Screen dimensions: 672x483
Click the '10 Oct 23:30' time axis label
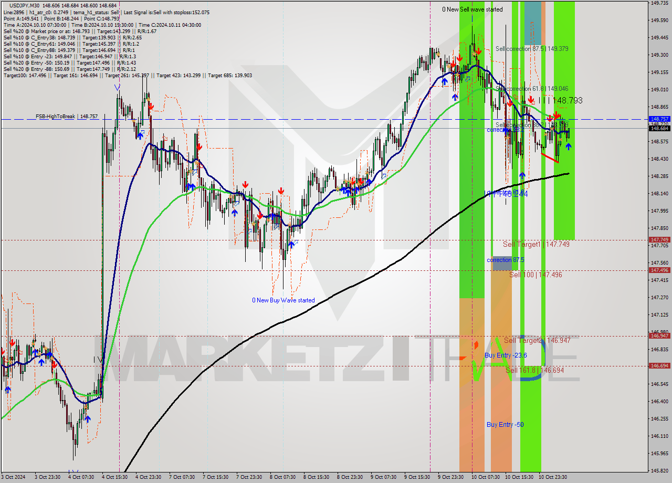pos(553,477)
